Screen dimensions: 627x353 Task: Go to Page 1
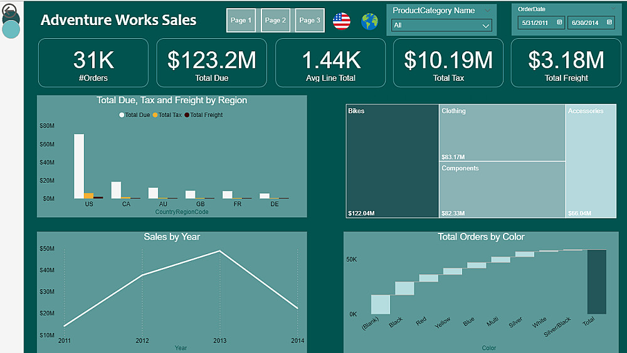[x=241, y=21]
